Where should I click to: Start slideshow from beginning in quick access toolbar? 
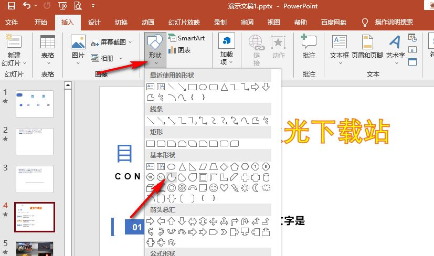pyautogui.click(x=62, y=6)
